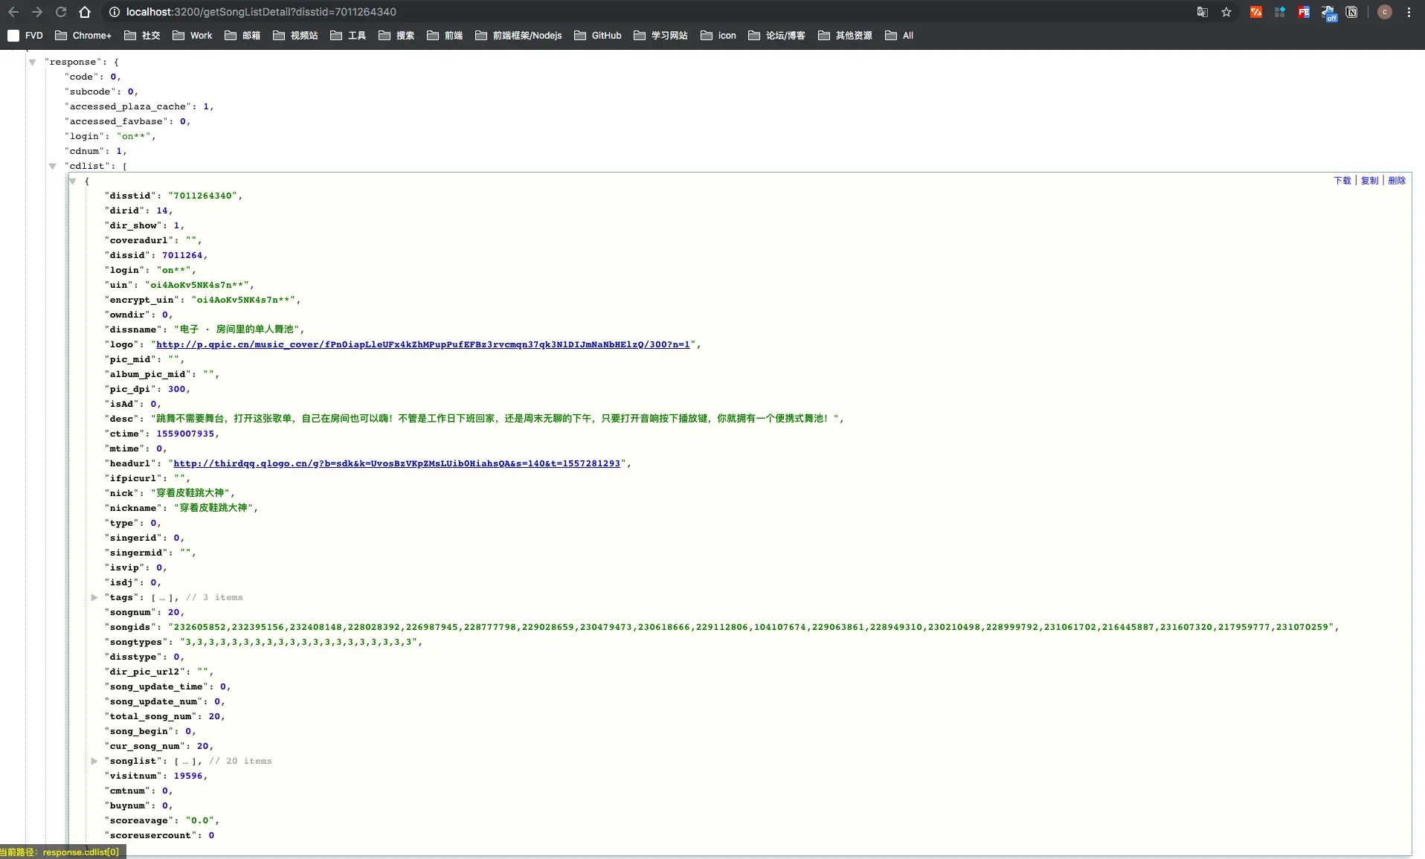
Task: Open the logo p.qpic.cn music cover link
Action: tap(422, 344)
